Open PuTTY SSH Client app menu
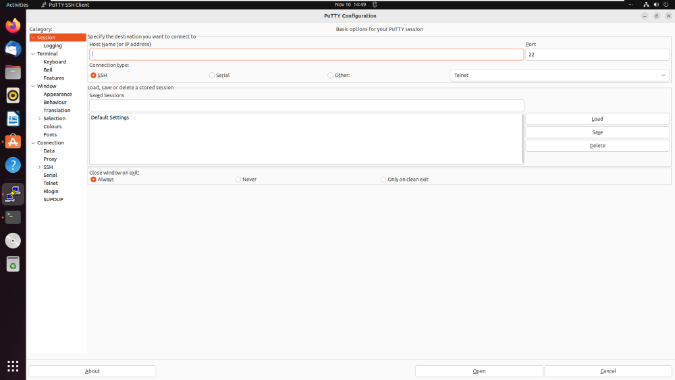Viewport: 675px width, 380px height. pos(65,5)
